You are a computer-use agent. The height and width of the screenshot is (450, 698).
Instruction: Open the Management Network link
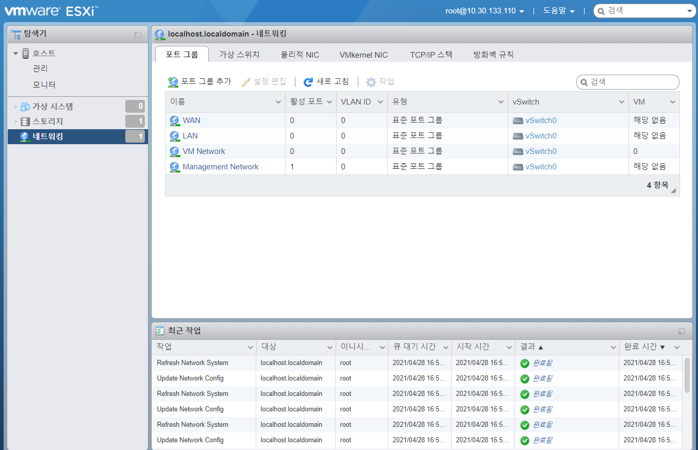click(x=221, y=167)
